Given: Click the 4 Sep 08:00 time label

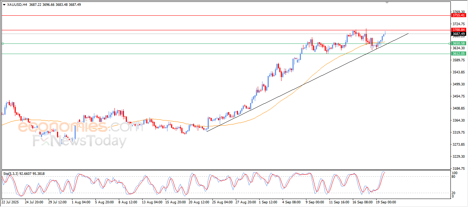Looking at the screenshot, I should tap(291, 202).
